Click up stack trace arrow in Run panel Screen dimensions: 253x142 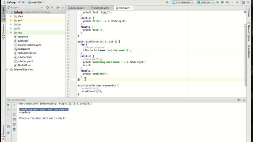[14, 105]
